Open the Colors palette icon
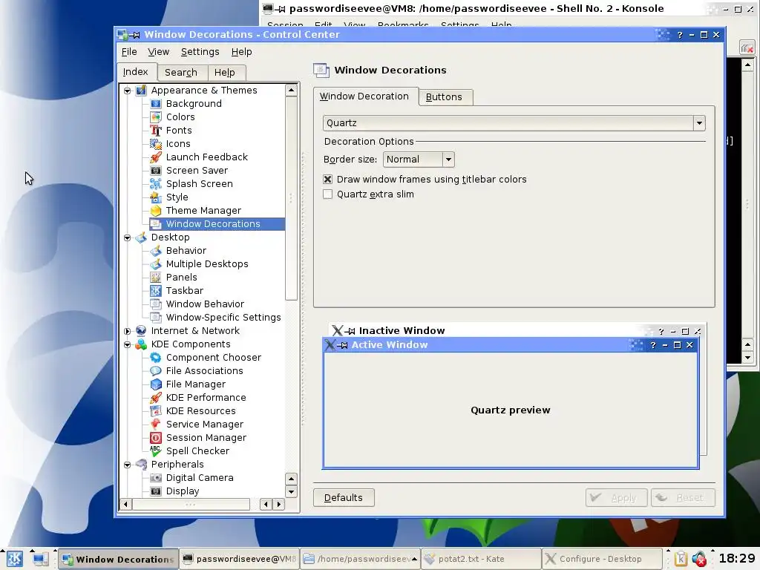Screen dimensions: 760x570 156,117
